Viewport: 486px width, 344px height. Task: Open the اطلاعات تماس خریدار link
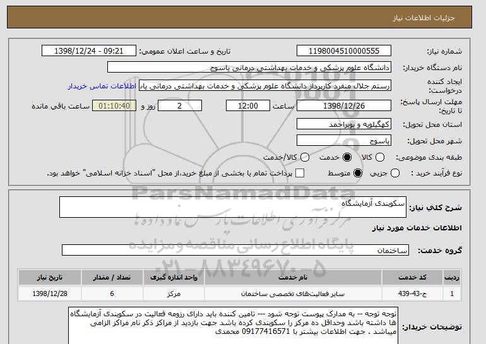[102, 86]
